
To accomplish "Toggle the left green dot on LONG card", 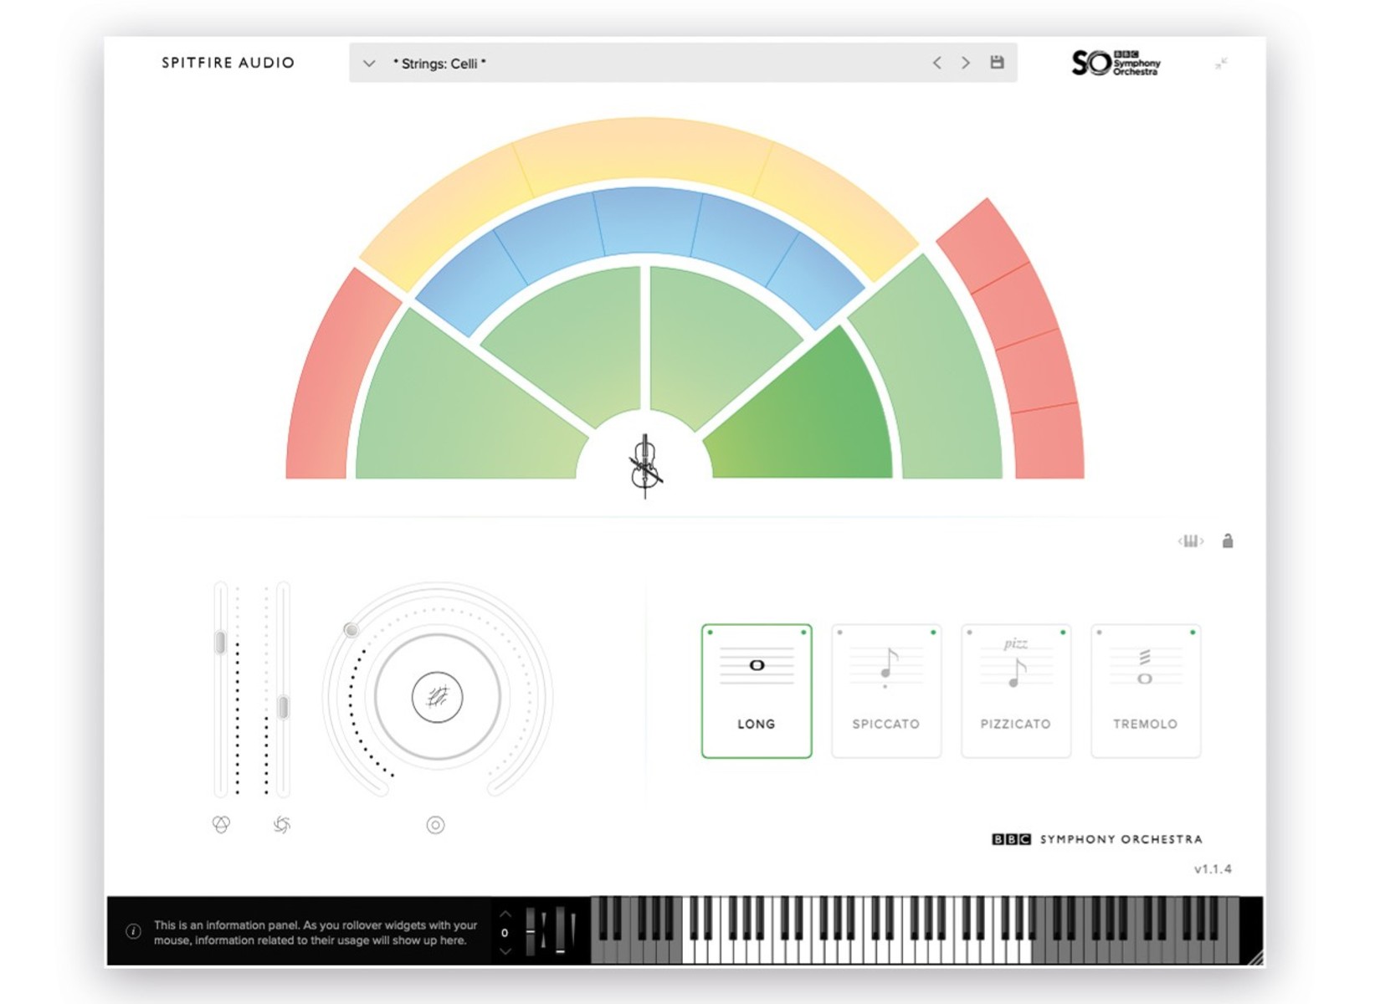I will click(711, 633).
